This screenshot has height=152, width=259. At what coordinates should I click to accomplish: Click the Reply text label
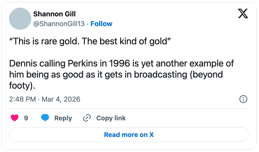click(63, 118)
